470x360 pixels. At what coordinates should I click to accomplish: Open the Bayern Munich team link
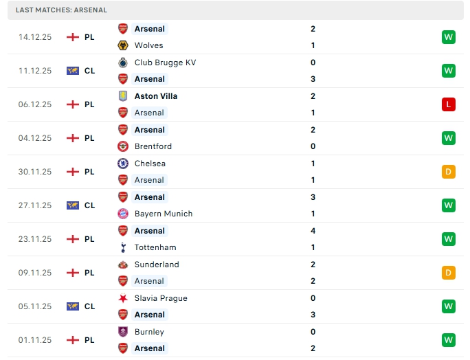coord(164,214)
